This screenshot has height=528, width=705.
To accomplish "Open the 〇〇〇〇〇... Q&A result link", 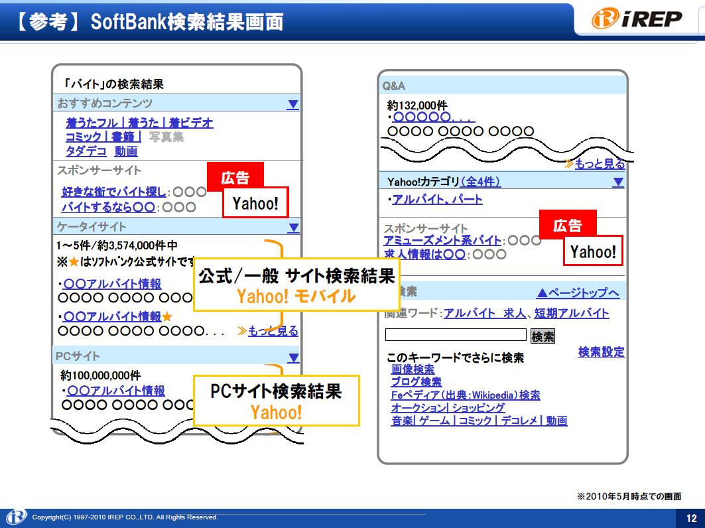I will pyautogui.click(x=433, y=117).
